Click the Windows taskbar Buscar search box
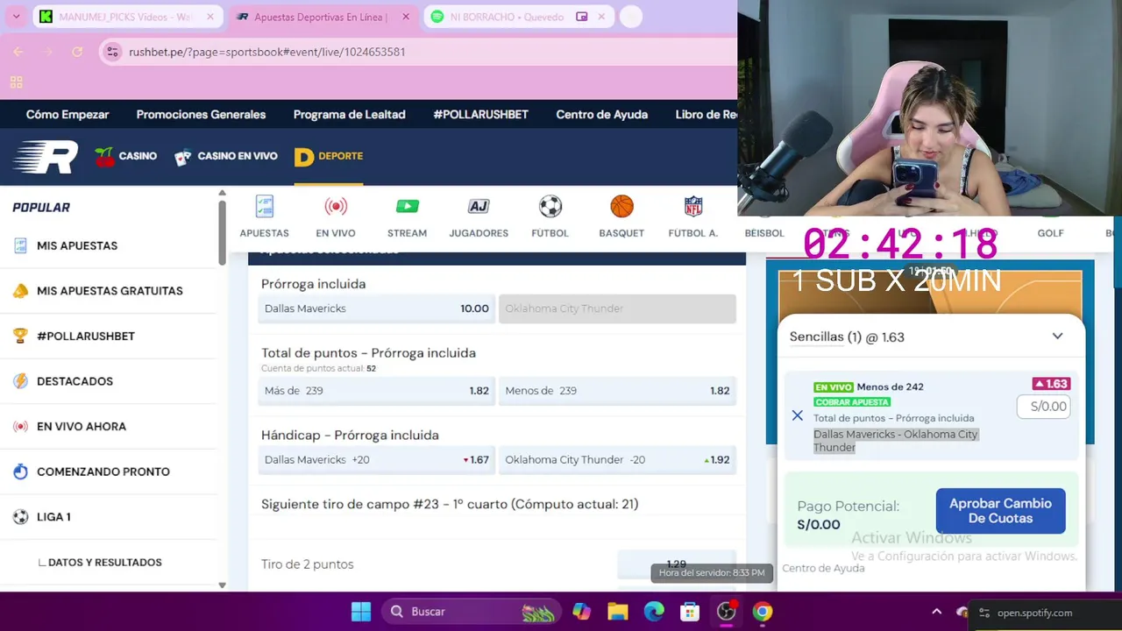 472,612
